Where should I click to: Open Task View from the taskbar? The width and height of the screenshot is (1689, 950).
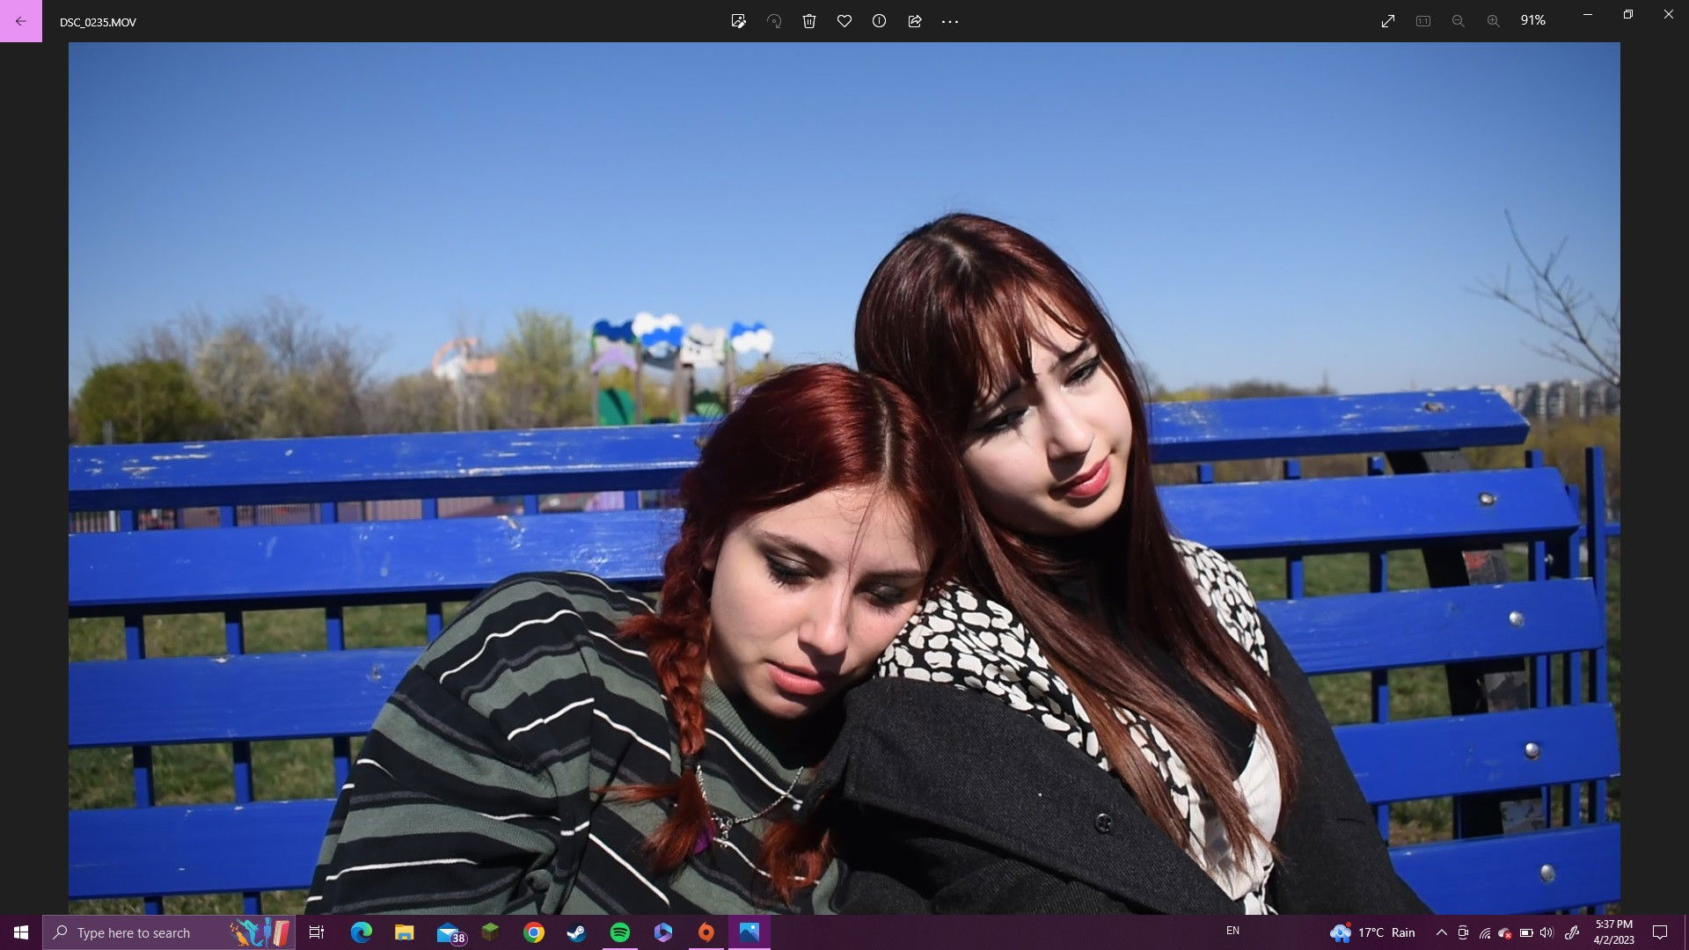tap(317, 932)
